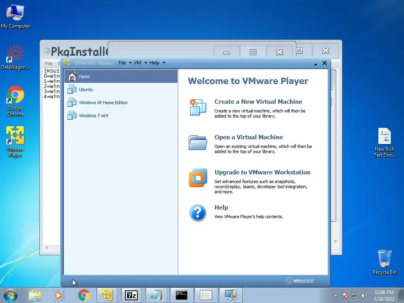Select the DataWagon desktop shortcut
This screenshot has height=303, width=404.
tap(15, 57)
